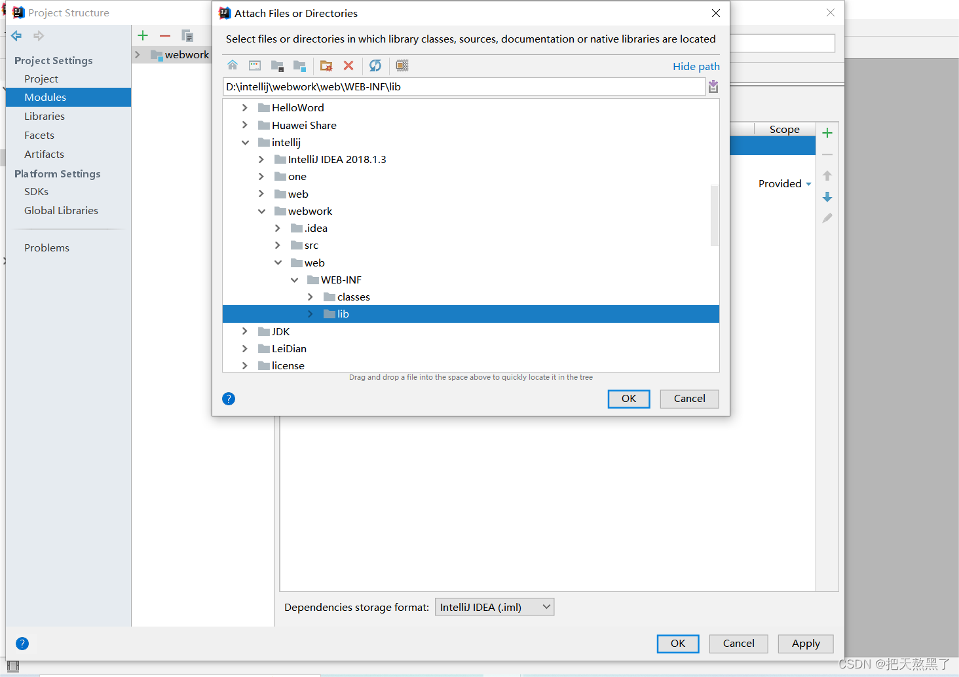The height and width of the screenshot is (677, 959).
Task: Click the file tree vertical scrollbar
Action: point(715,216)
